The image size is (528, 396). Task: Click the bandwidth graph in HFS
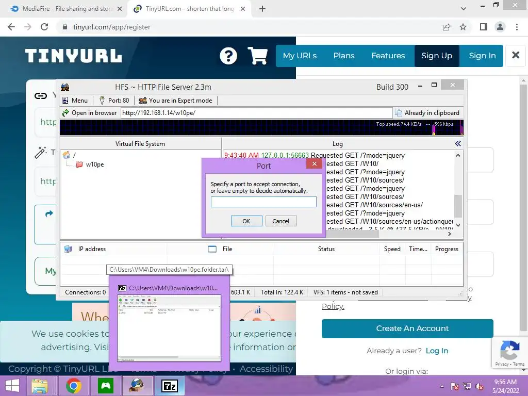click(261, 128)
